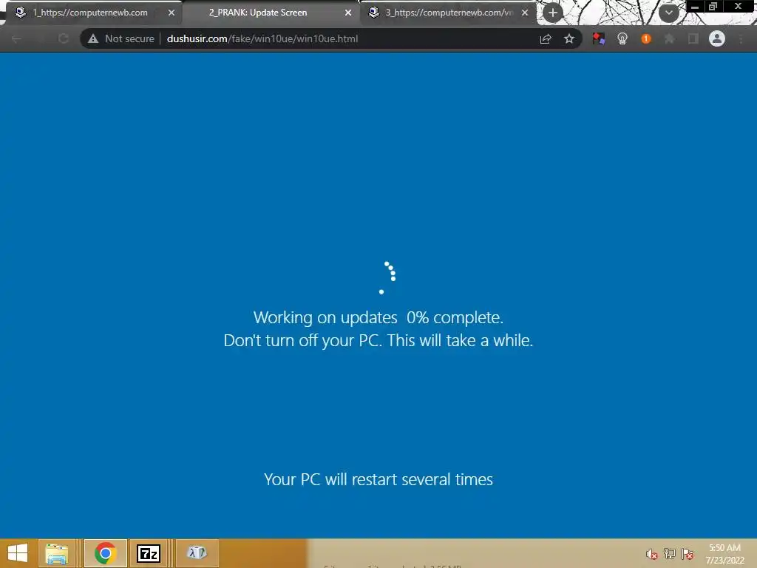
Task: Bookmark this page with the star icon
Action: coord(569,38)
